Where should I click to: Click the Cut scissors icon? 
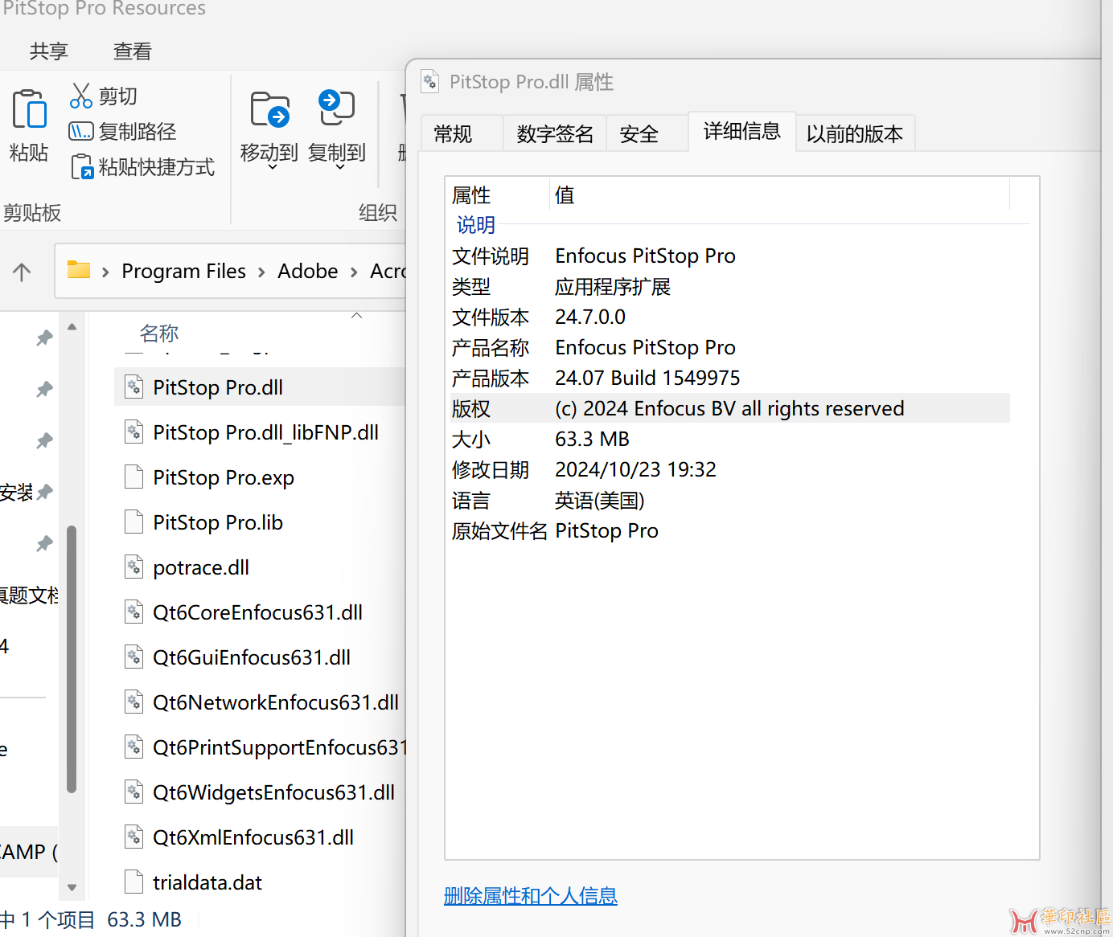point(80,96)
